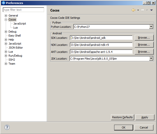
Task: Collapse the Cocos tree node
Action: point(6,20)
